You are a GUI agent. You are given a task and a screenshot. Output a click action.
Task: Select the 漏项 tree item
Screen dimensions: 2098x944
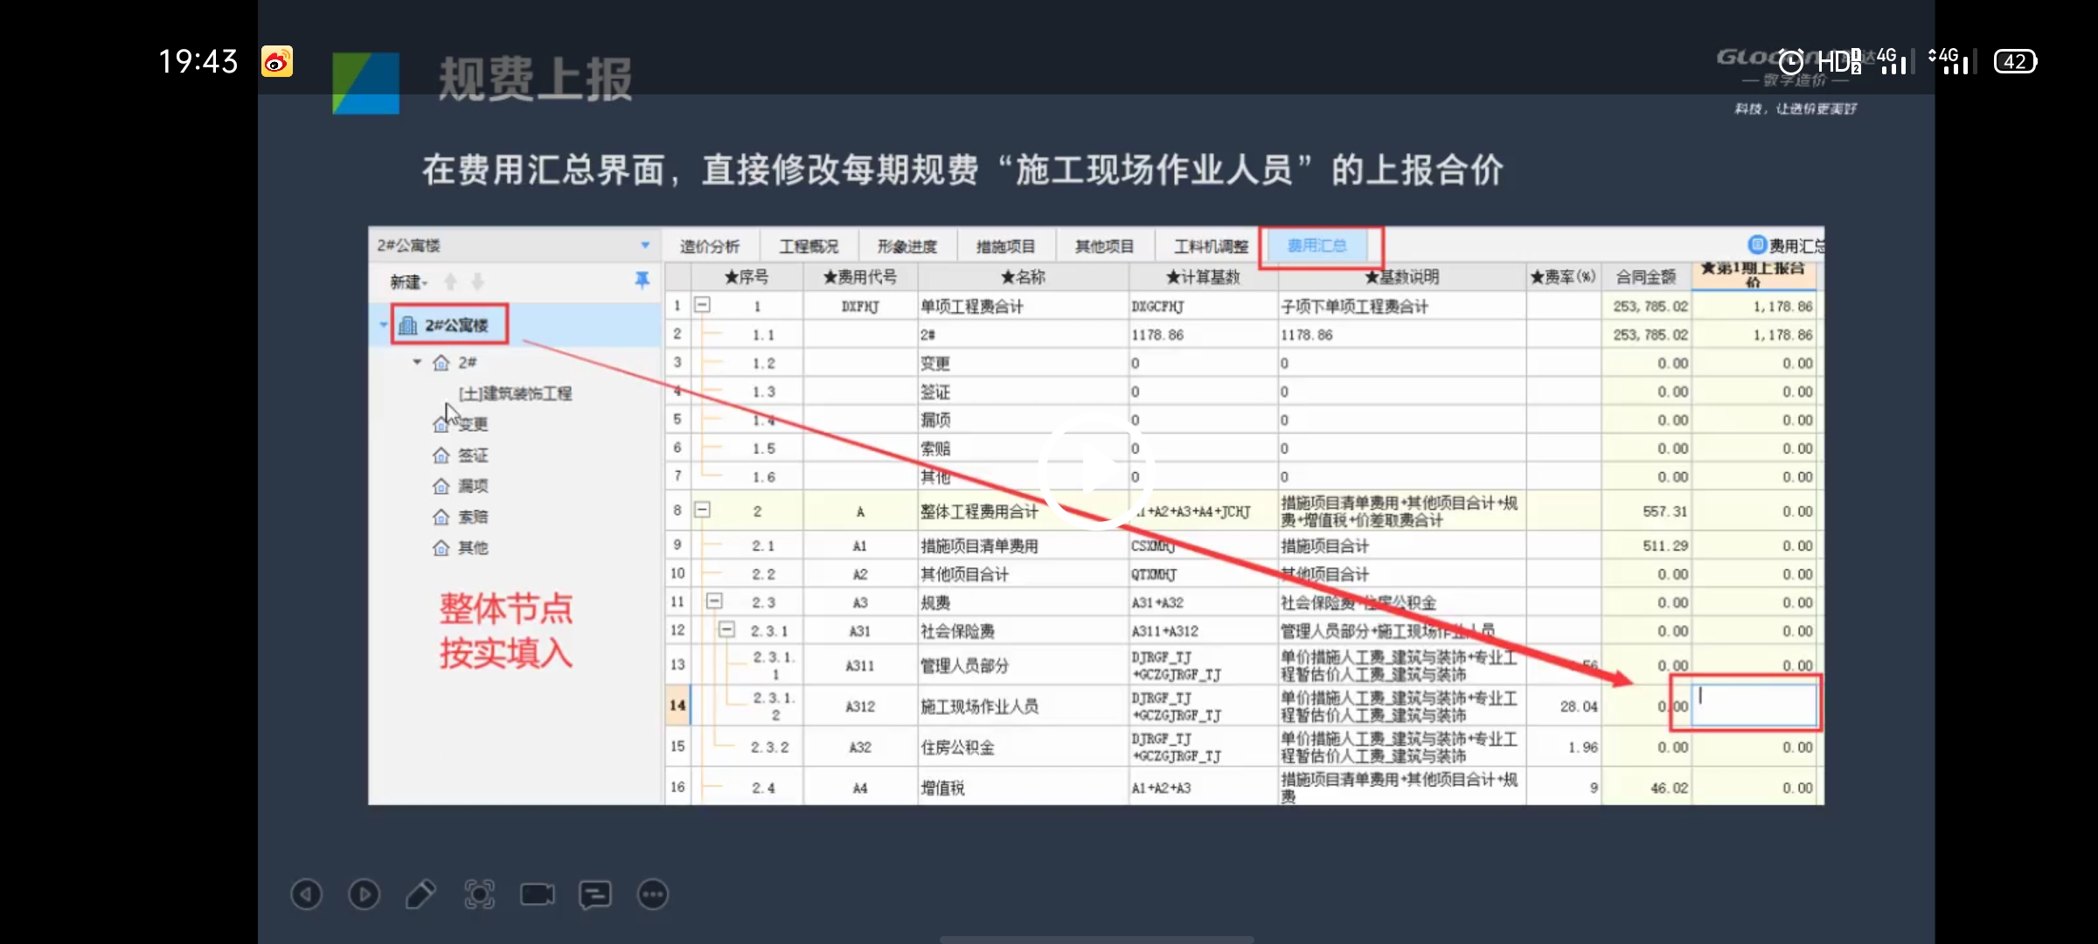coord(473,486)
